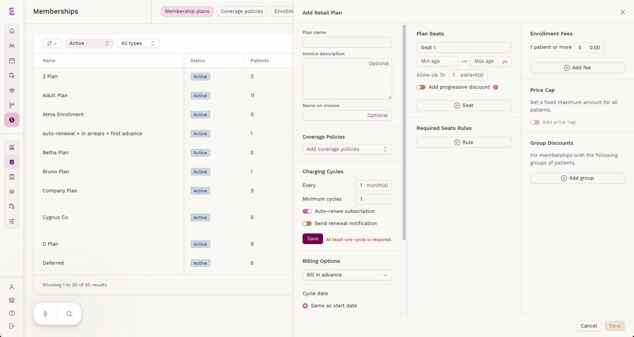Toggle Add progressive discount switch
Screen dimensions: 634x337
421,87
